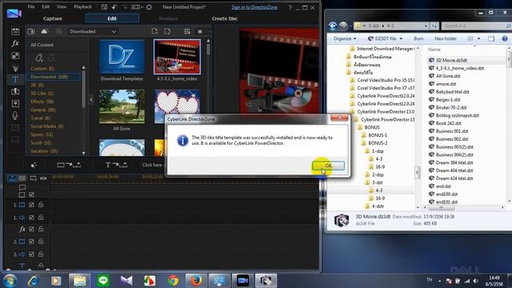This screenshot has width=512, height=288.
Task: Click the modify title template icon
Action: coord(167,31)
